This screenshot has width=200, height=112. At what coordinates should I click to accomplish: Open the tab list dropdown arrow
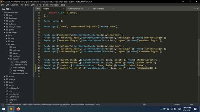198,9
